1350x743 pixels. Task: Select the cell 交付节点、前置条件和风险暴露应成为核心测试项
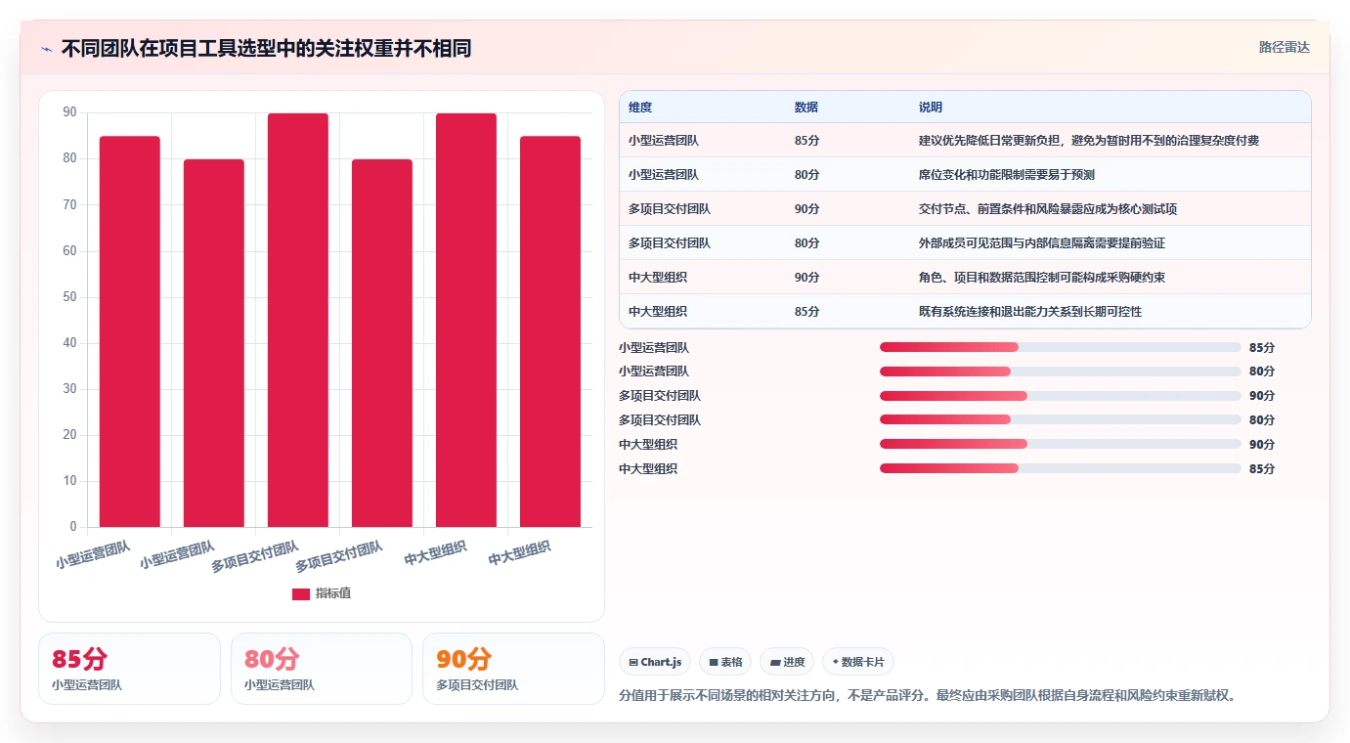click(x=1048, y=209)
